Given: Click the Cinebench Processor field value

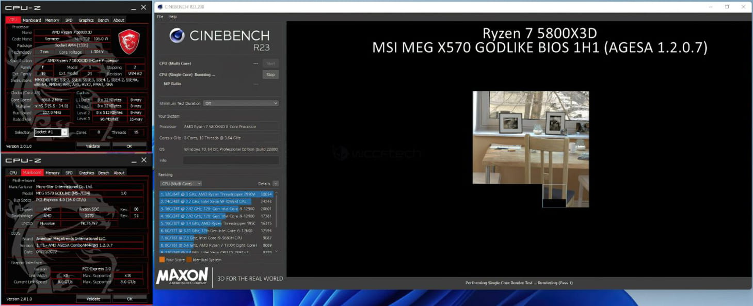Looking at the screenshot, I should [x=231, y=126].
